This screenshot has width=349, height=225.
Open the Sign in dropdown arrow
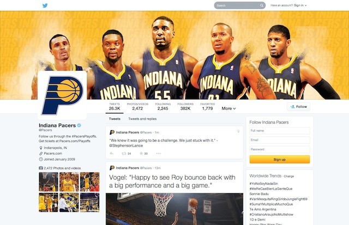tap(306, 5)
